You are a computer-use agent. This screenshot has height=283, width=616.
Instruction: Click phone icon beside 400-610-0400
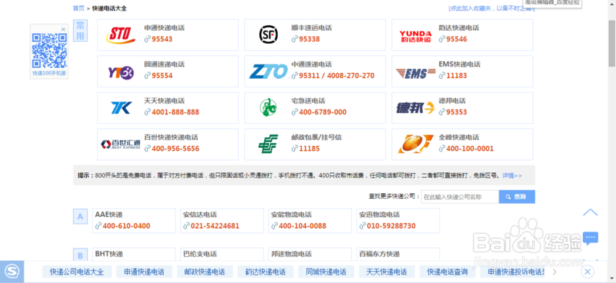pos(98,226)
